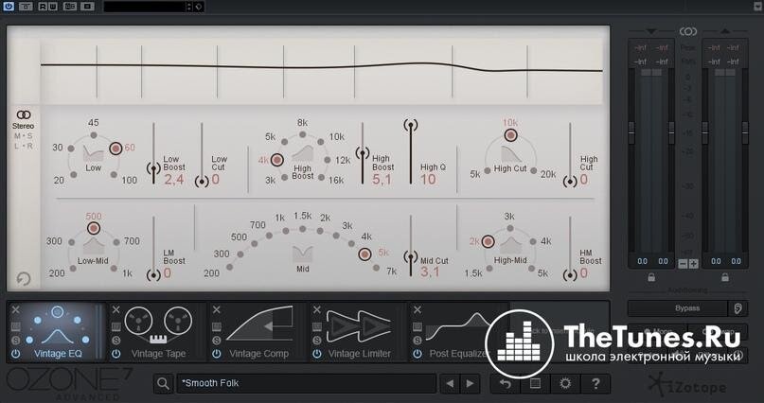Viewport: 764px width, 403px height.
Task: Remove the Post Equalizer module with X
Action: (x=418, y=310)
